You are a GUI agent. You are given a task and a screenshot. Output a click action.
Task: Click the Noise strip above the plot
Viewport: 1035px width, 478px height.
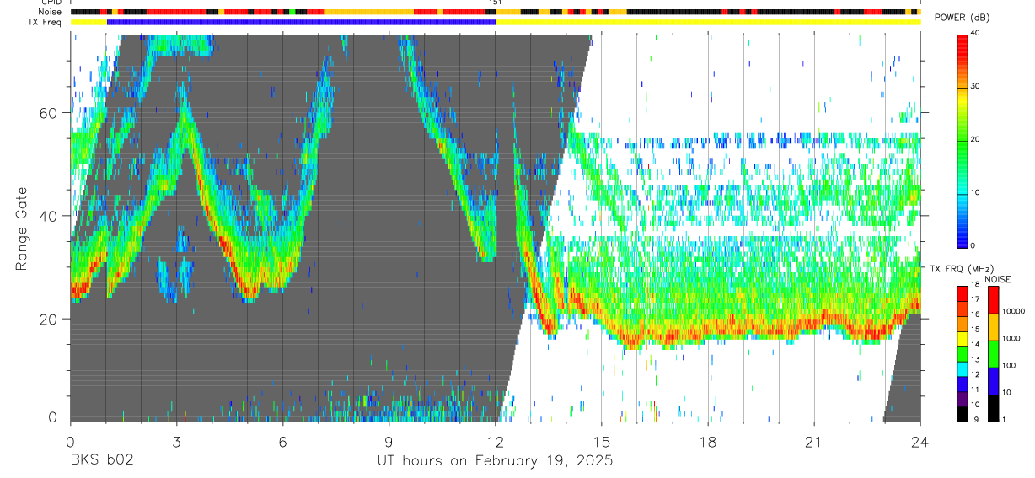coord(496,12)
